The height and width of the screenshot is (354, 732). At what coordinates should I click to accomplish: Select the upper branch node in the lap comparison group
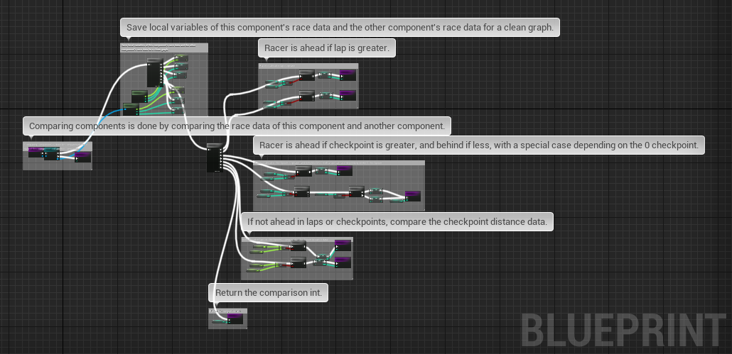307,75
